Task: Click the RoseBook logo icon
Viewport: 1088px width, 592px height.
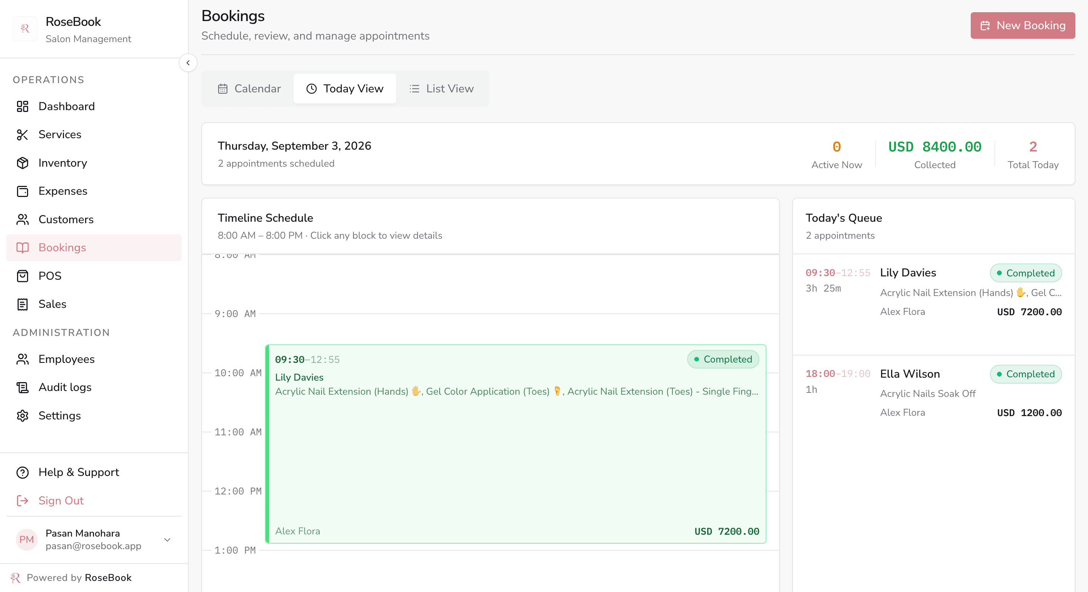Action: tap(25, 29)
